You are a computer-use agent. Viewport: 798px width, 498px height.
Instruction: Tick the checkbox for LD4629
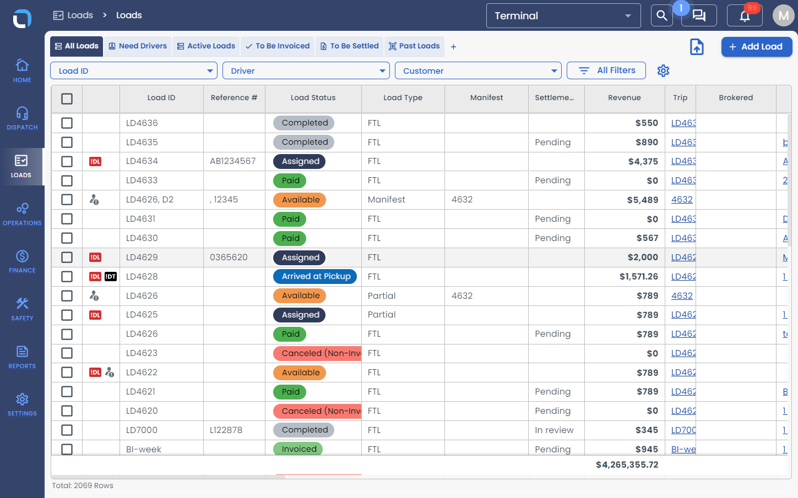tap(67, 257)
